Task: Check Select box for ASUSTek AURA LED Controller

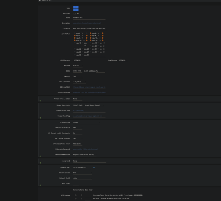Action: tap(76, 199)
